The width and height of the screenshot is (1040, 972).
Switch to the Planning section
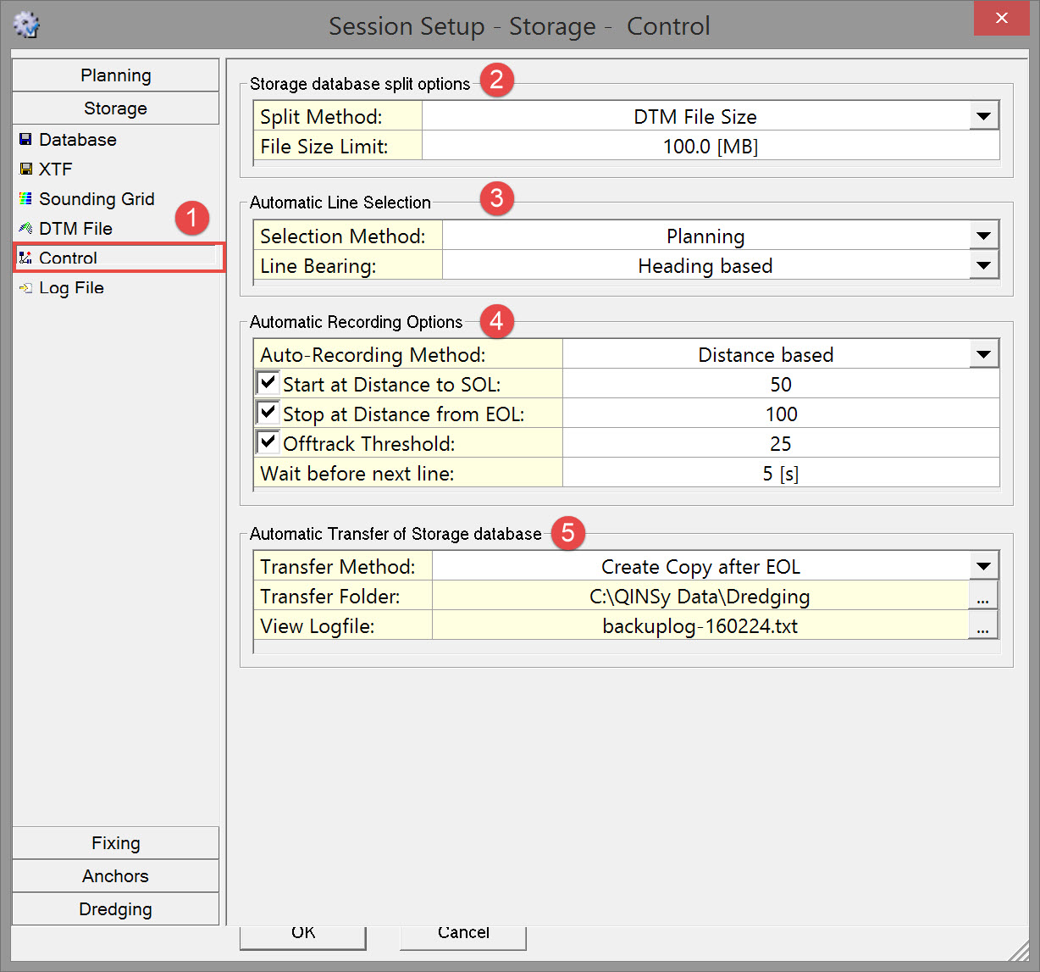coord(116,75)
